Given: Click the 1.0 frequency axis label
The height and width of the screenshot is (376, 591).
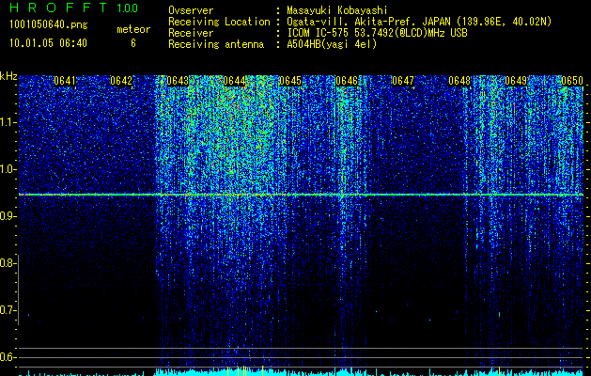Looking at the screenshot, I should (8, 169).
